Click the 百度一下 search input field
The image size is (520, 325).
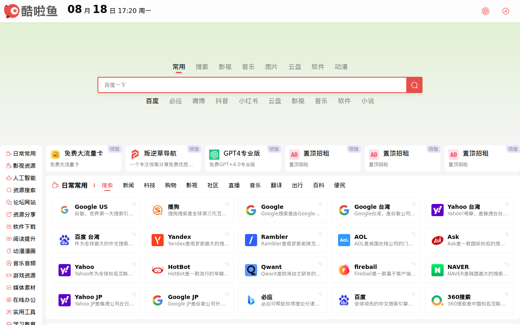[x=252, y=85]
